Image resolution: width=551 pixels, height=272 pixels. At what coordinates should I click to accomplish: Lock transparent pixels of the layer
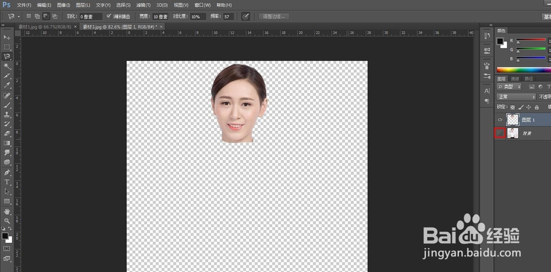[512, 107]
